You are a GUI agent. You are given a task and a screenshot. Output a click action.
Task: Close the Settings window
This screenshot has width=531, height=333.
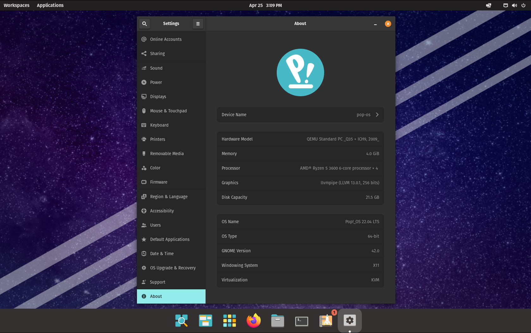point(388,24)
